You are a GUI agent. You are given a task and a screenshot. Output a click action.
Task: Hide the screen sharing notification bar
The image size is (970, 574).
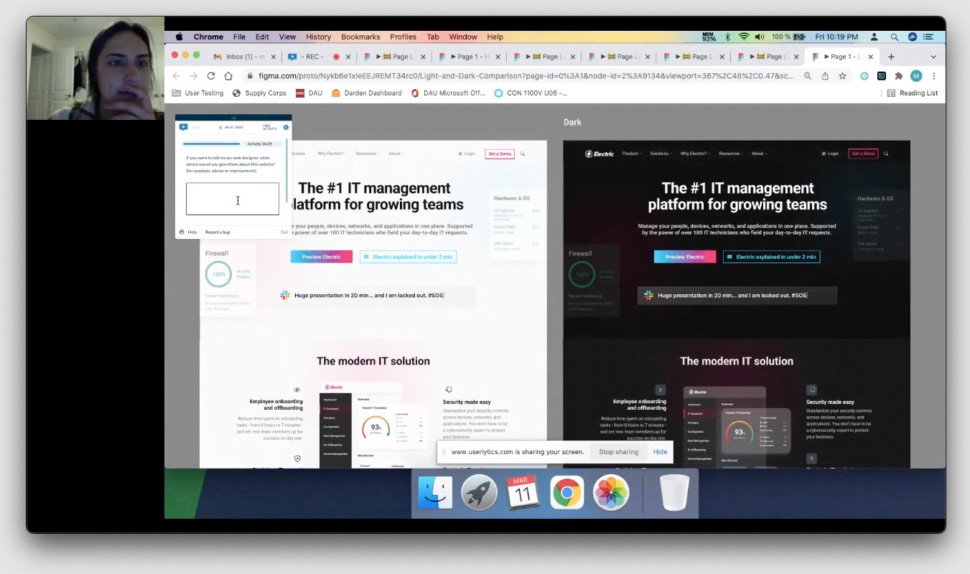pos(660,452)
